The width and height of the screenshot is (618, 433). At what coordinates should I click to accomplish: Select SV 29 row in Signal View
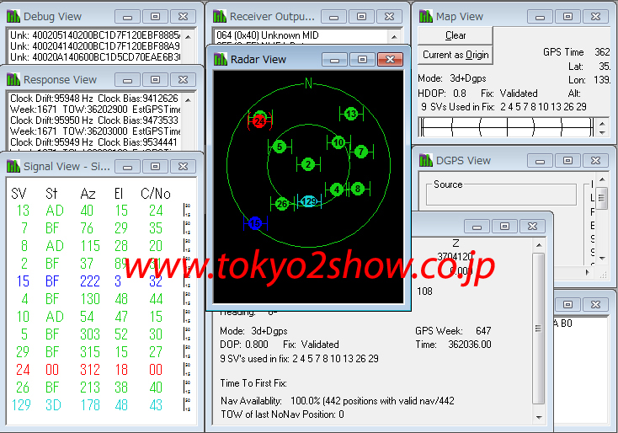coord(101,352)
